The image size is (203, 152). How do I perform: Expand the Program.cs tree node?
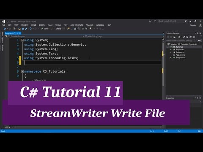[x=170, y=57]
